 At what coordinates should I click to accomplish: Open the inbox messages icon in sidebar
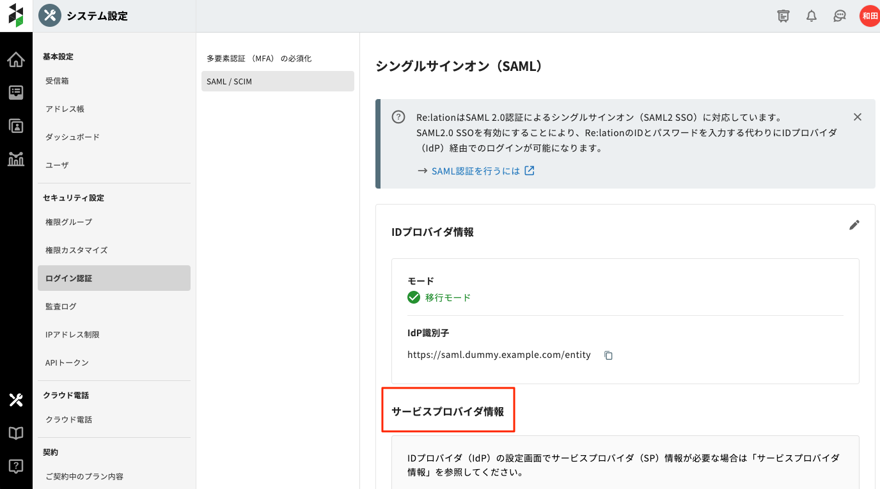click(16, 93)
